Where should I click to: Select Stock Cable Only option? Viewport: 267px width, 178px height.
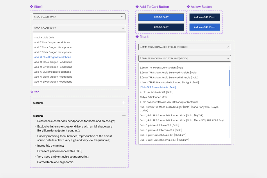pos(44,38)
